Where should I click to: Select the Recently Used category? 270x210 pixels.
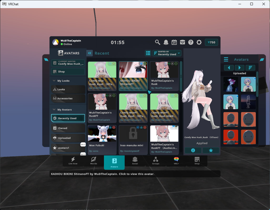(x=68, y=118)
